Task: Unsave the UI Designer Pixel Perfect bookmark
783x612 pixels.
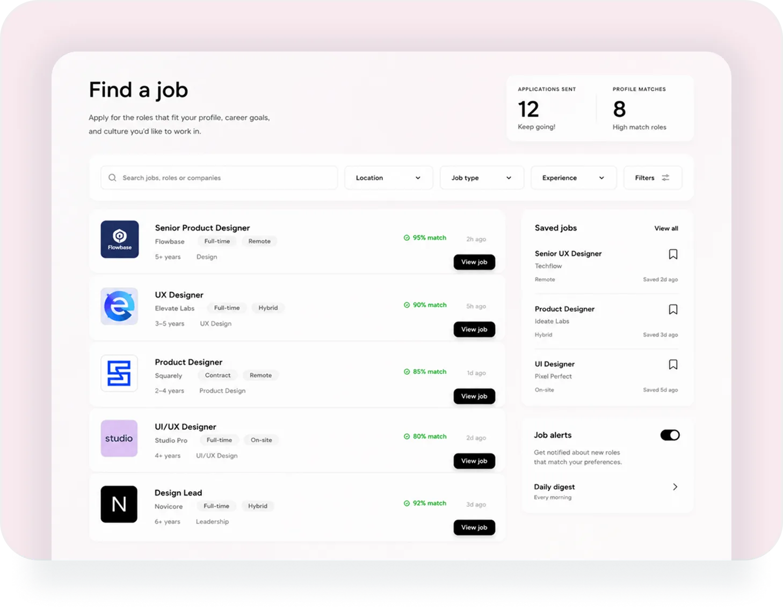Action: [x=673, y=365]
